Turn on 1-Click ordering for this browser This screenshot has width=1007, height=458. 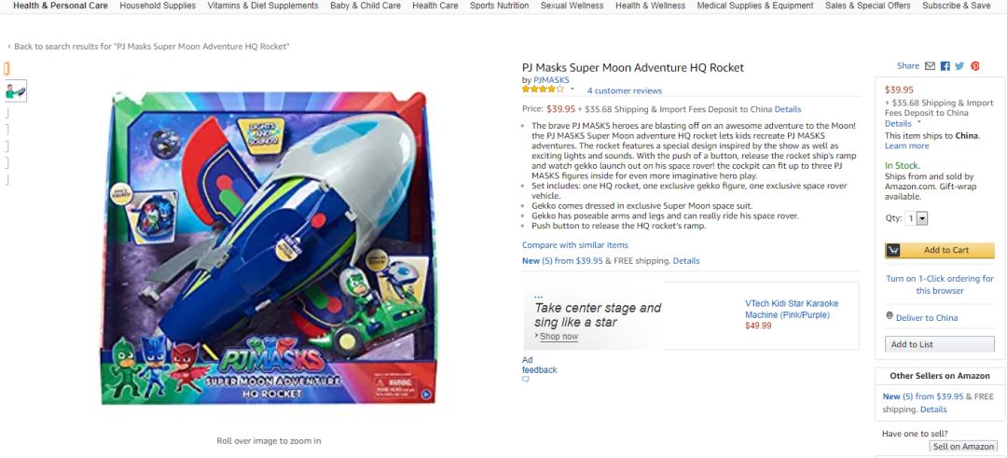pos(939,285)
